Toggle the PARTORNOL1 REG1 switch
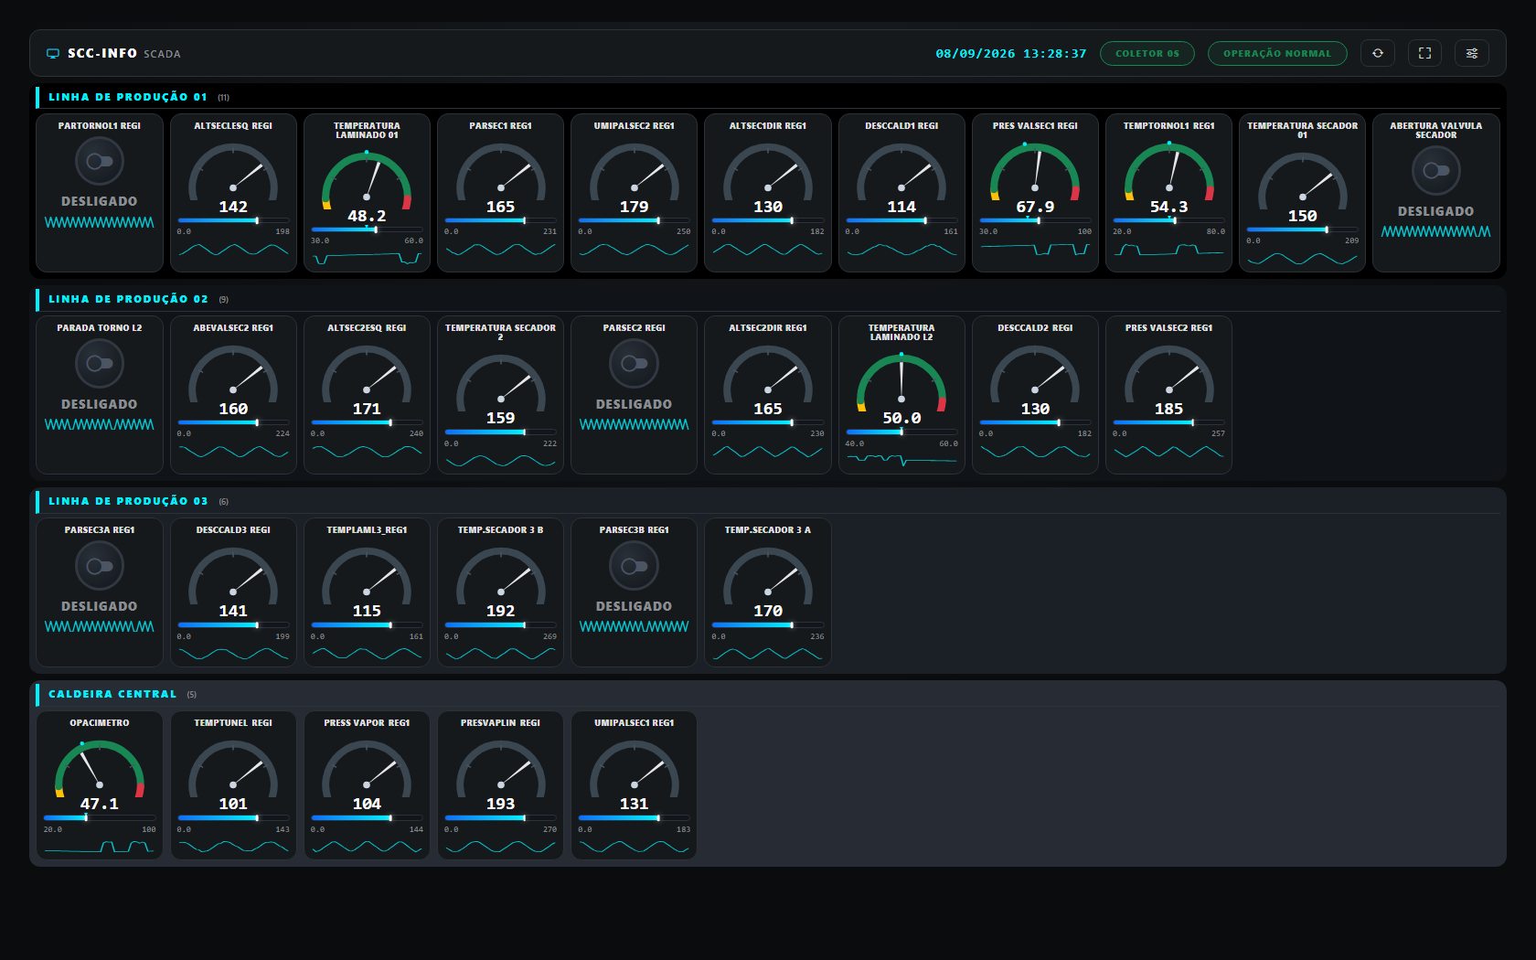Image resolution: width=1536 pixels, height=960 pixels. point(100,162)
